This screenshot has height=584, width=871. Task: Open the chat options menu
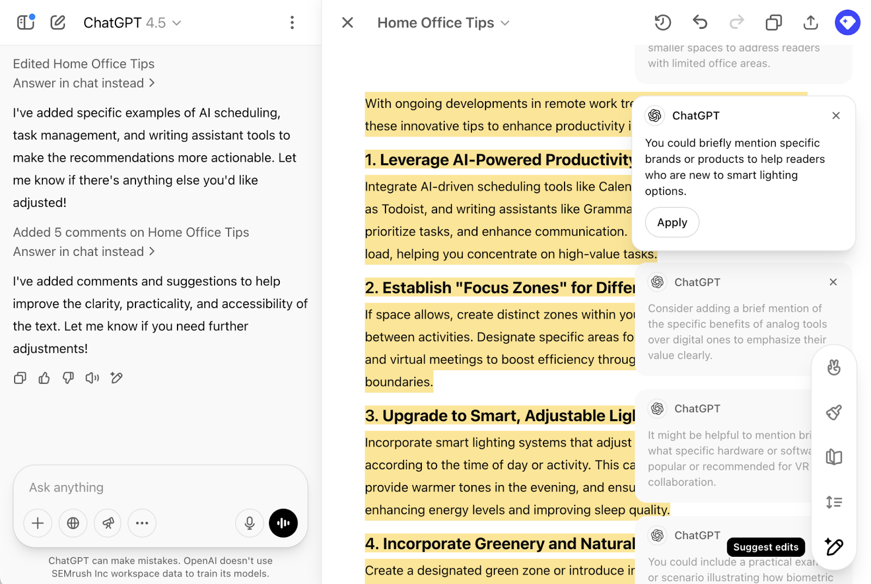(x=292, y=22)
